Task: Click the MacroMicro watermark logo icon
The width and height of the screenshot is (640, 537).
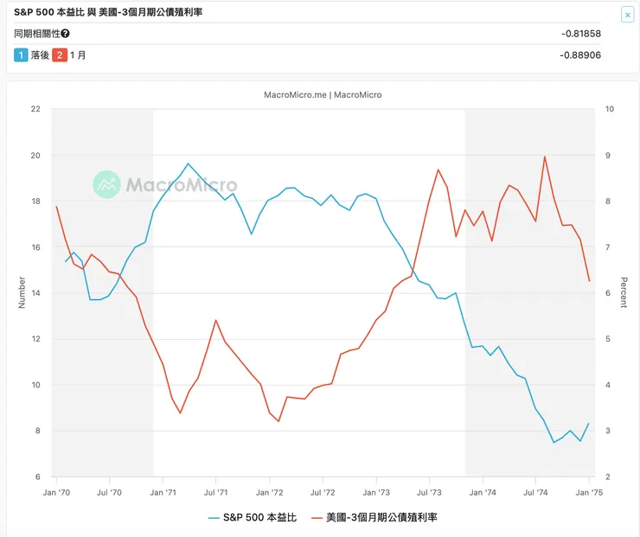Action: pyautogui.click(x=107, y=183)
